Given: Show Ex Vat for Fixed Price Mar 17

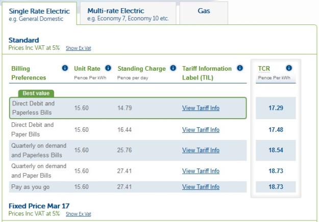Looking at the screenshot, I should tap(78, 214).
